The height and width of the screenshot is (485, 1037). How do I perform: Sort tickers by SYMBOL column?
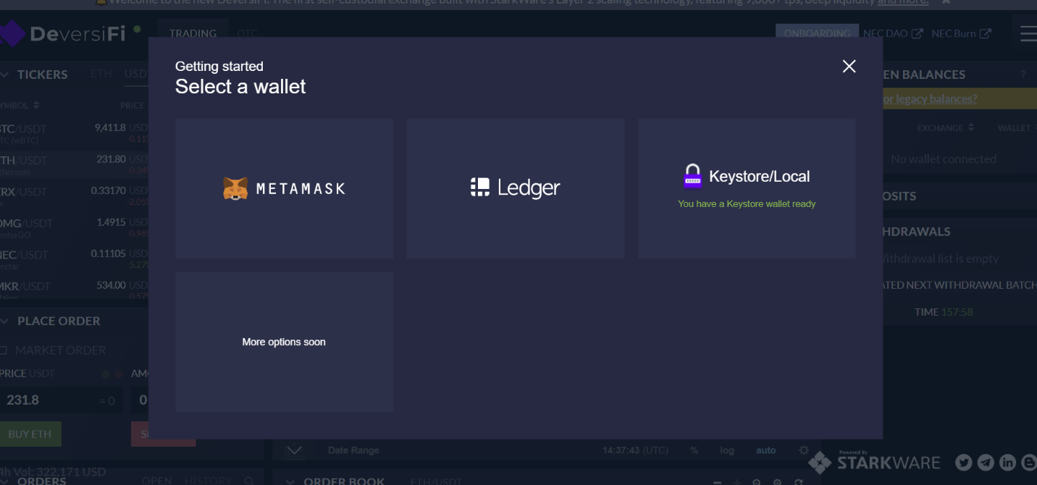coord(20,105)
